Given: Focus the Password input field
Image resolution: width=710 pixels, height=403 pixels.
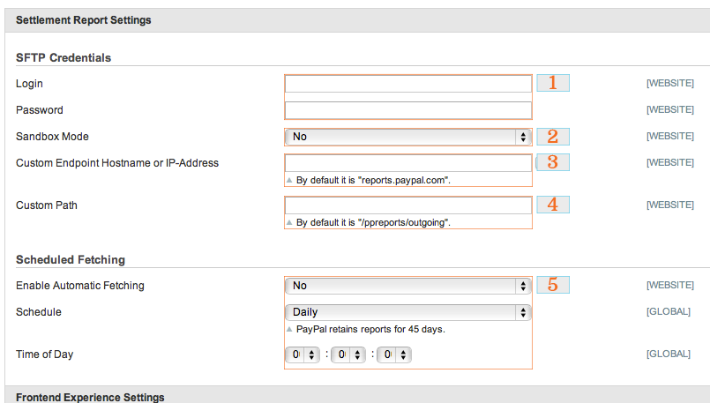Looking at the screenshot, I should tap(408, 110).
